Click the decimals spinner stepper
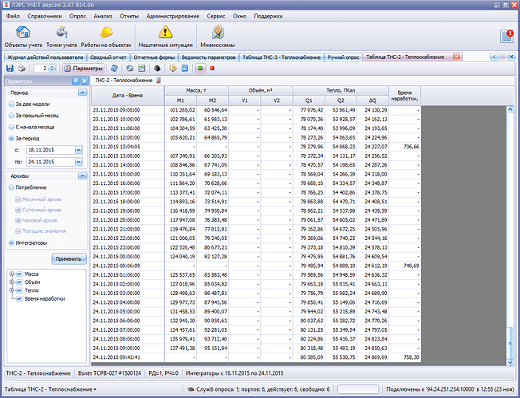Screen dimensions: 520x398 point(52,69)
